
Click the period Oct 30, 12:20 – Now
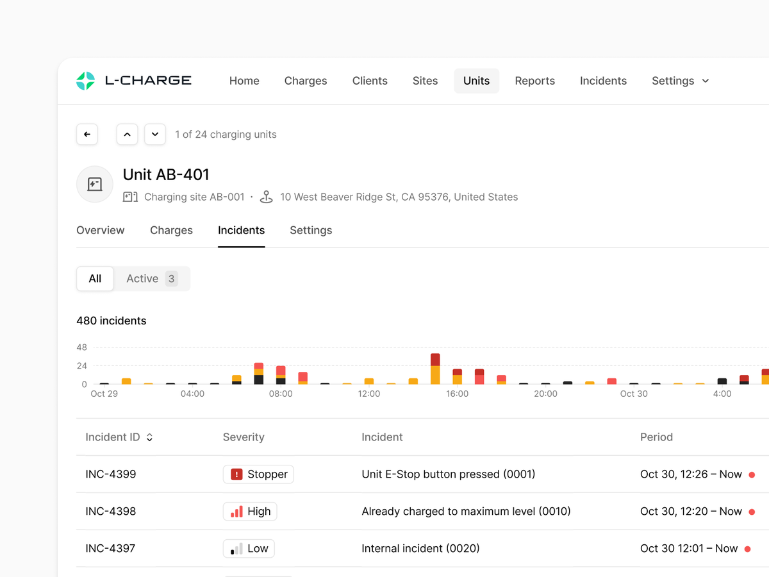click(x=691, y=512)
